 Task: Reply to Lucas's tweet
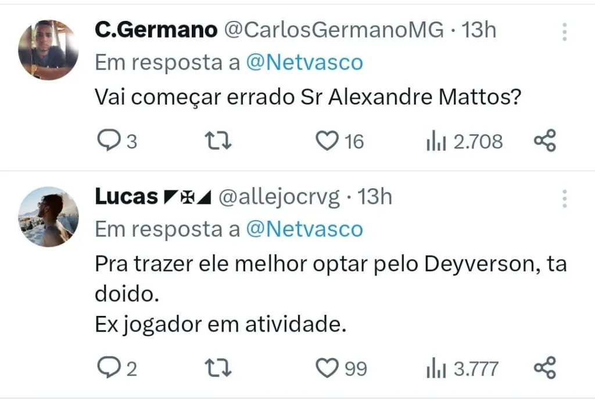click(x=107, y=368)
